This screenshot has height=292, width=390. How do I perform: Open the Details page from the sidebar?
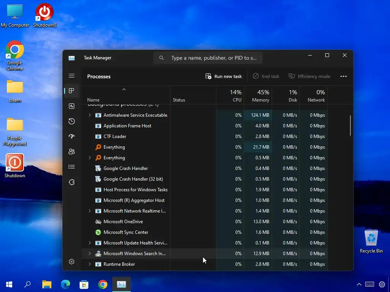(72, 167)
